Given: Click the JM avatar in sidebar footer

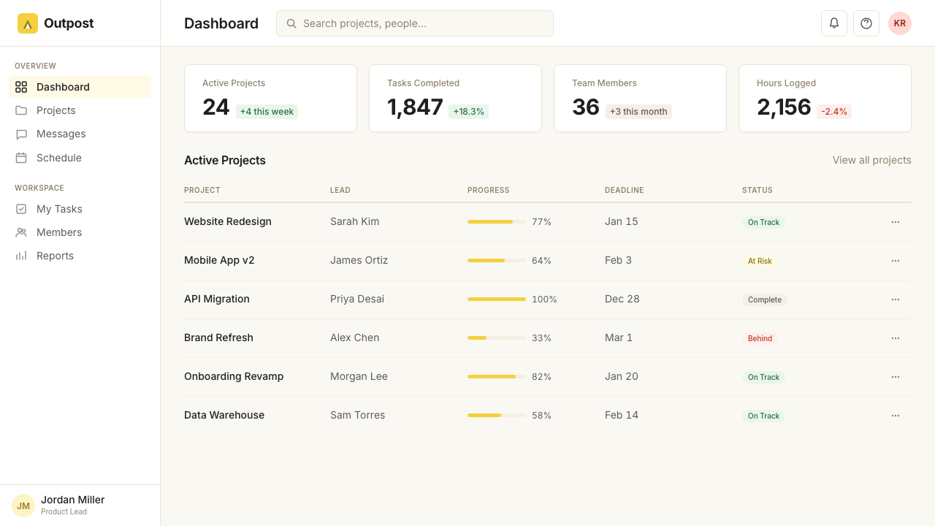Looking at the screenshot, I should pos(23,506).
